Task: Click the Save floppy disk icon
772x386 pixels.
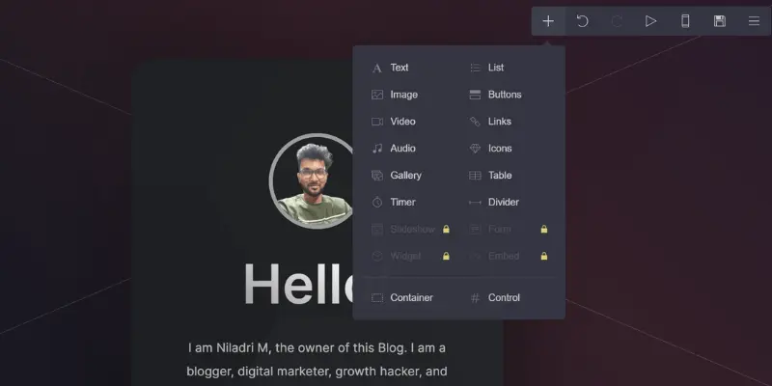Action: click(719, 21)
